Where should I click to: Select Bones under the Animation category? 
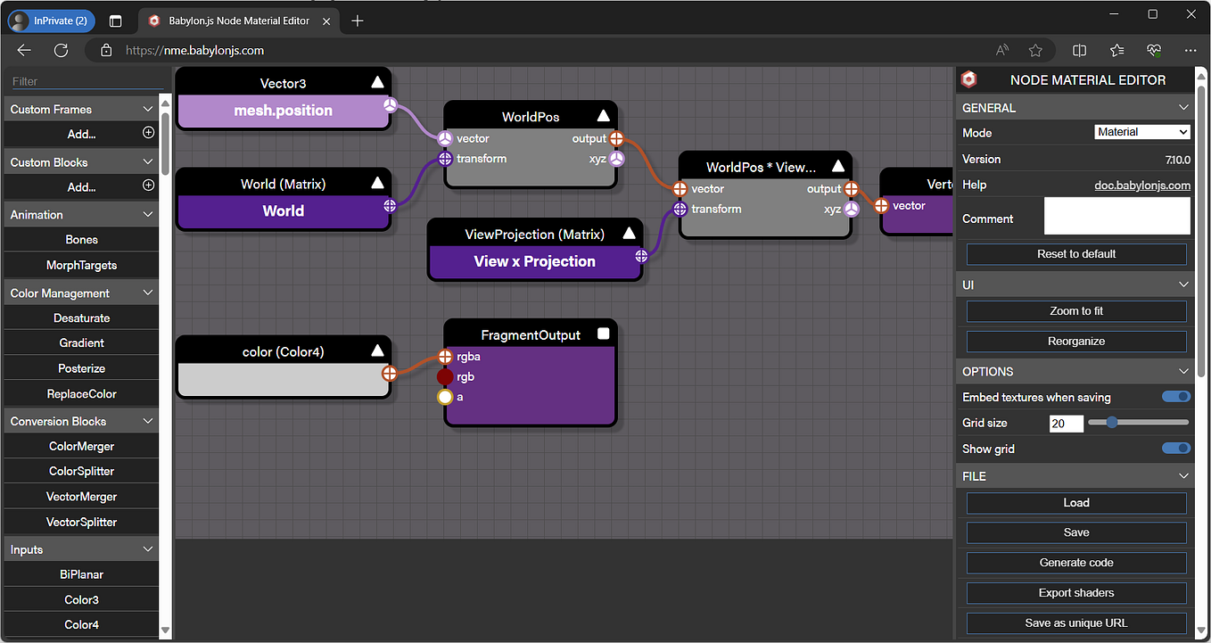pos(81,239)
